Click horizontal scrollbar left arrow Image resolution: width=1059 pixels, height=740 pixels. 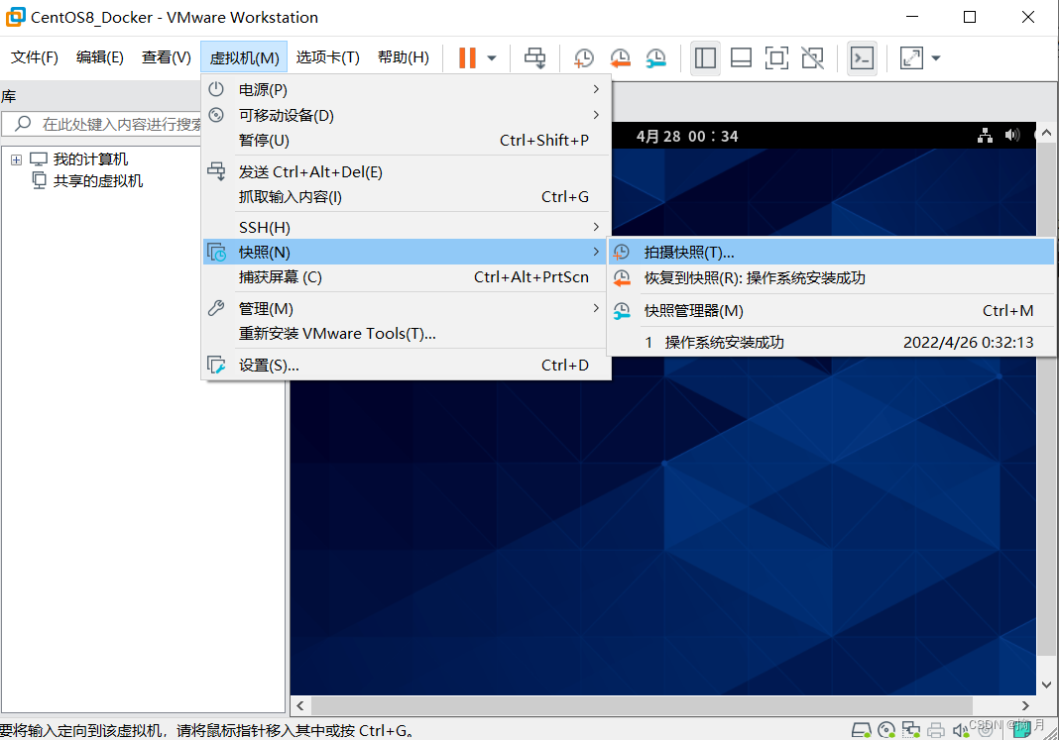click(x=300, y=705)
